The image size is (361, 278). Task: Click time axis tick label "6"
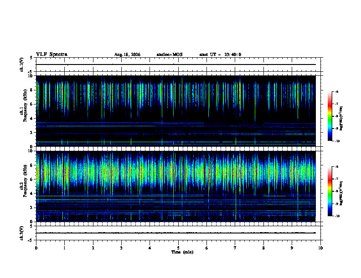click(x=207, y=248)
